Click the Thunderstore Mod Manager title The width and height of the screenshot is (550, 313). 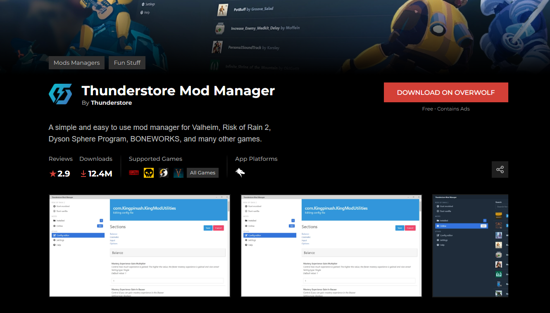178,90
